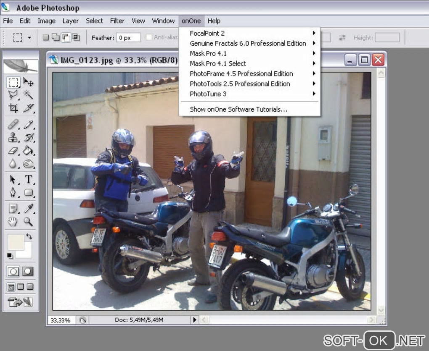
Task: Select the Crop tool
Action: [13, 108]
